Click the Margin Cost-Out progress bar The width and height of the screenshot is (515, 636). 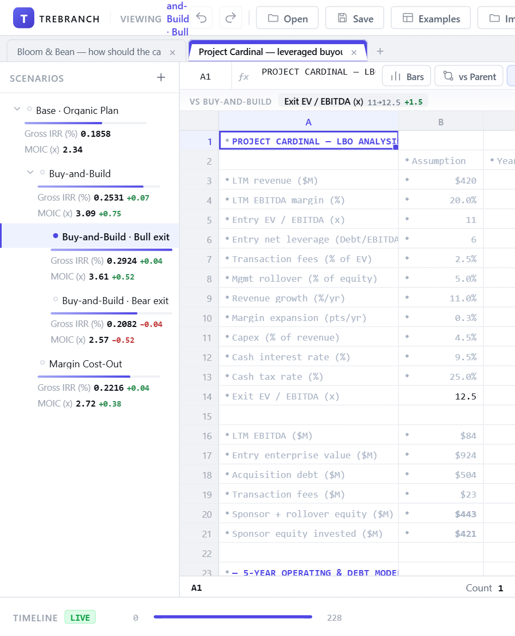tap(99, 377)
